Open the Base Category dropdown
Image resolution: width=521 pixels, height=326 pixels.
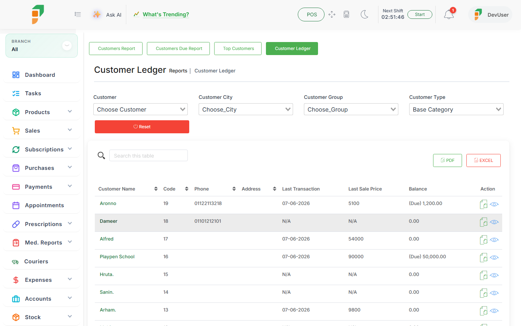pyautogui.click(x=456, y=109)
